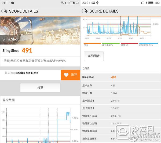This screenshot has height=143, width=161.
Task: Tap the right SCORE DETAILS title
Action: click(x=104, y=11)
